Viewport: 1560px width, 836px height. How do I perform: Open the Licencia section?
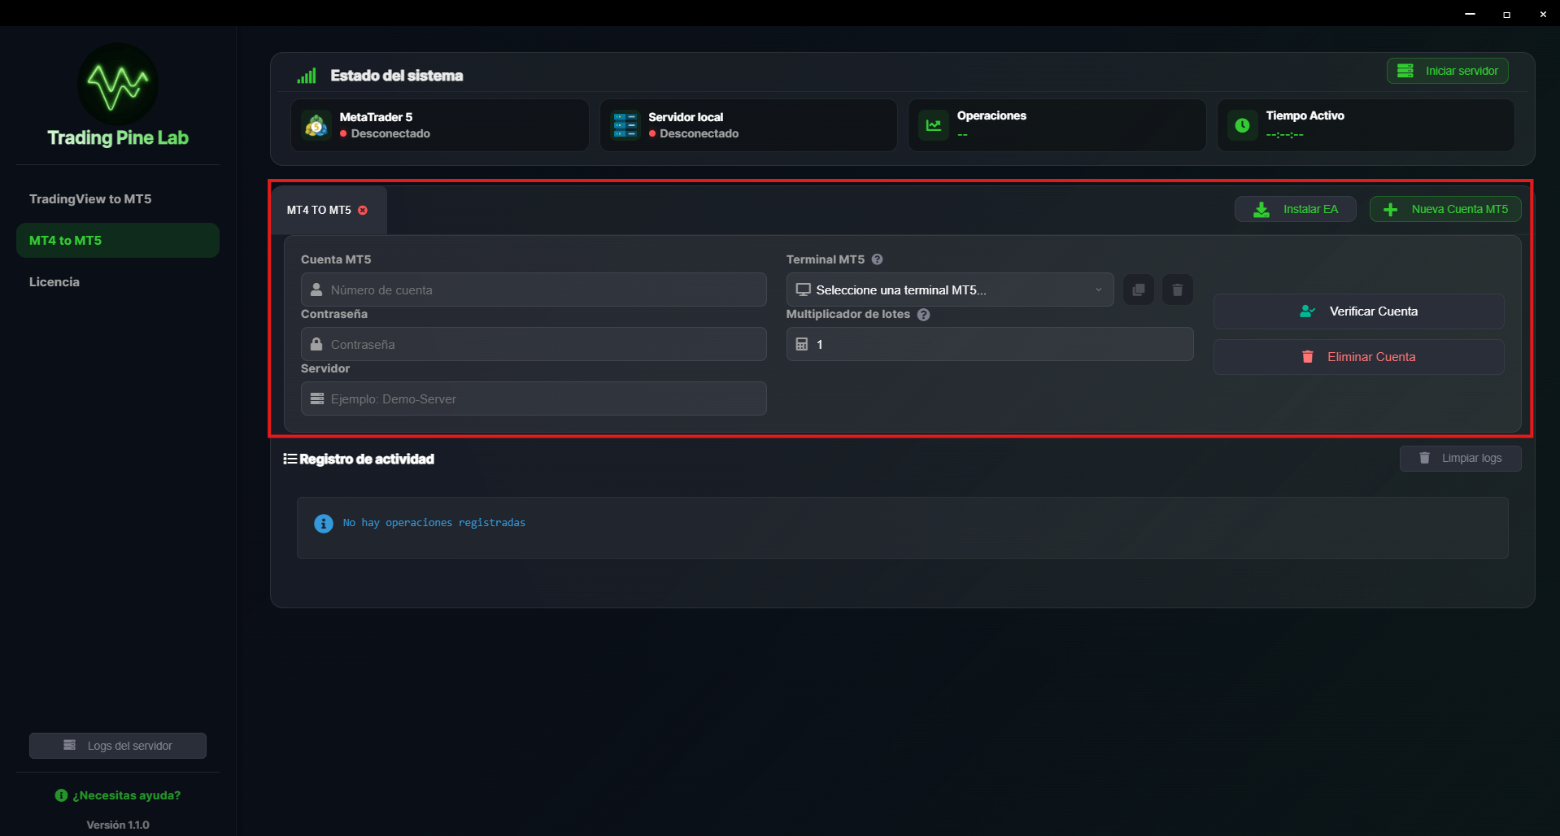coord(54,281)
